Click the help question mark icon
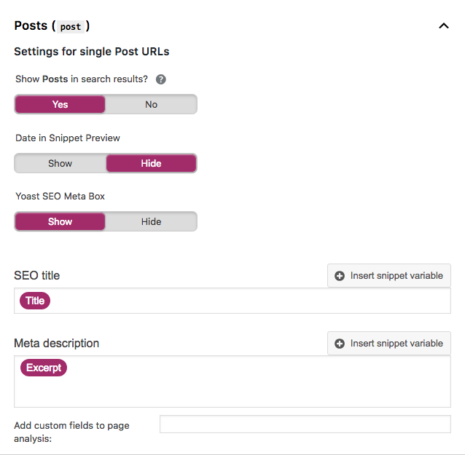This screenshot has width=465, height=455. point(161,79)
